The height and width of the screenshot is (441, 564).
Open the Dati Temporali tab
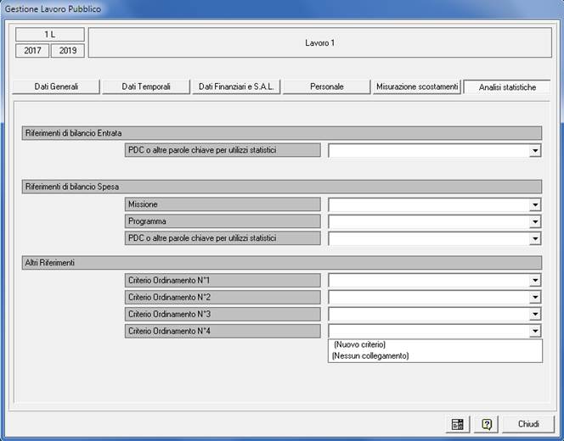point(146,87)
